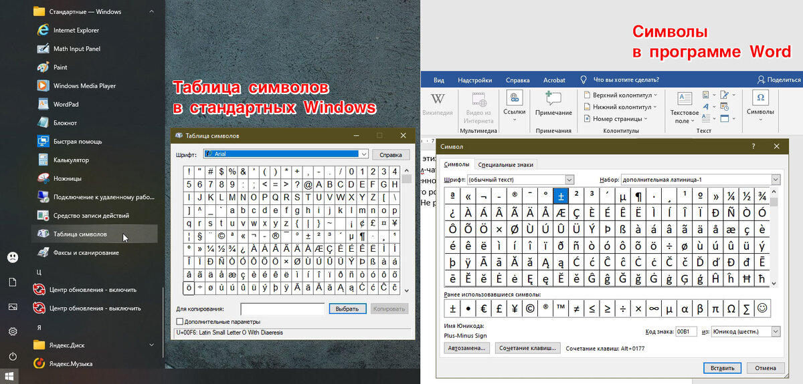Open Ссылки group in Word ribbon
This screenshot has width=803, height=384.
tap(514, 104)
